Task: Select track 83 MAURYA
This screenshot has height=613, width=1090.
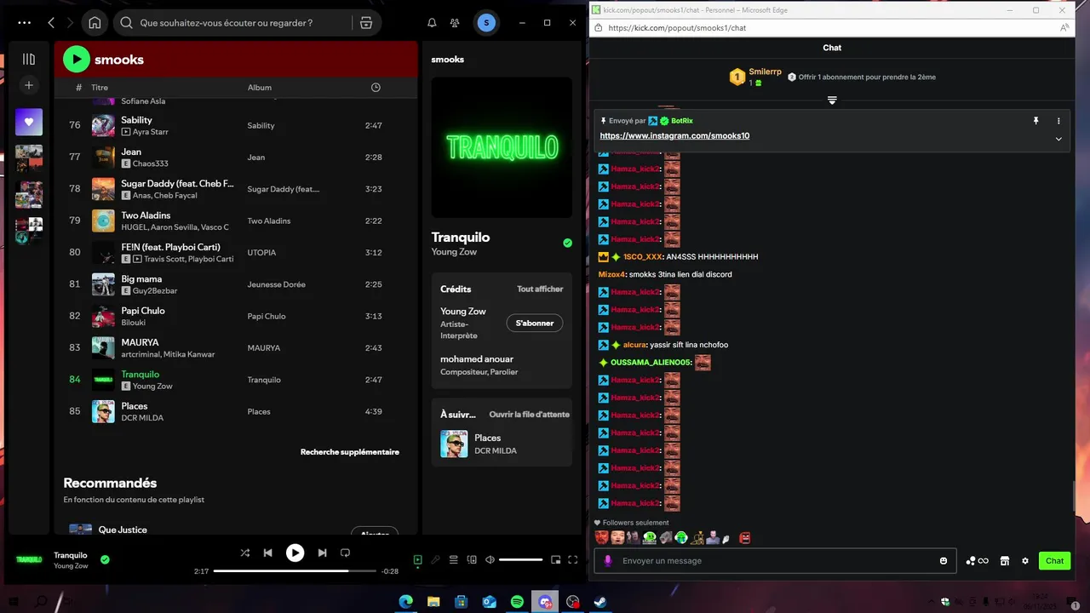Action: tap(236, 348)
